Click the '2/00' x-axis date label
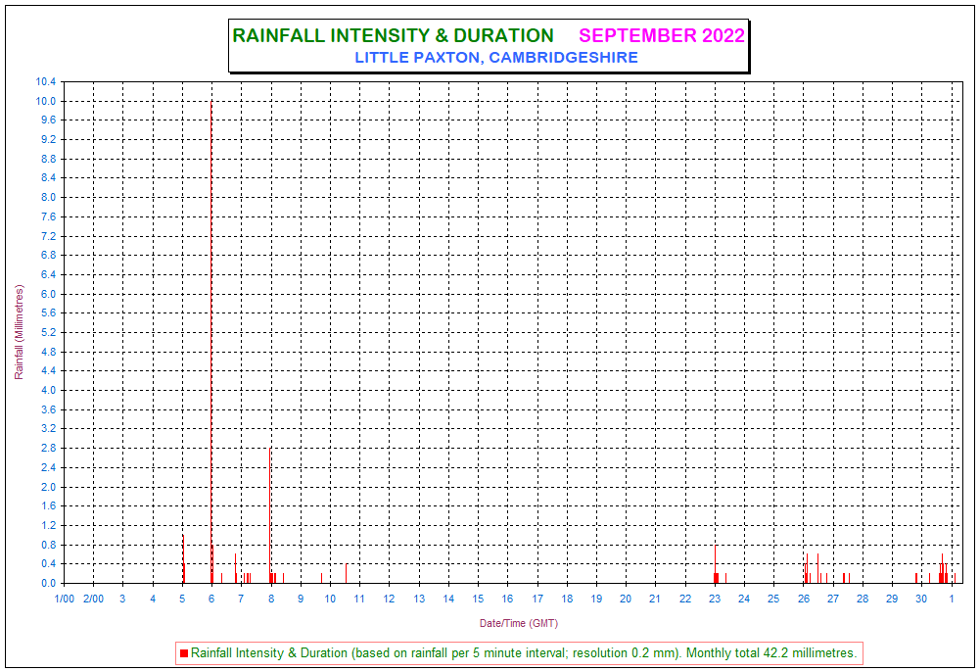Viewport: 980px width, 672px height. pyautogui.click(x=94, y=599)
